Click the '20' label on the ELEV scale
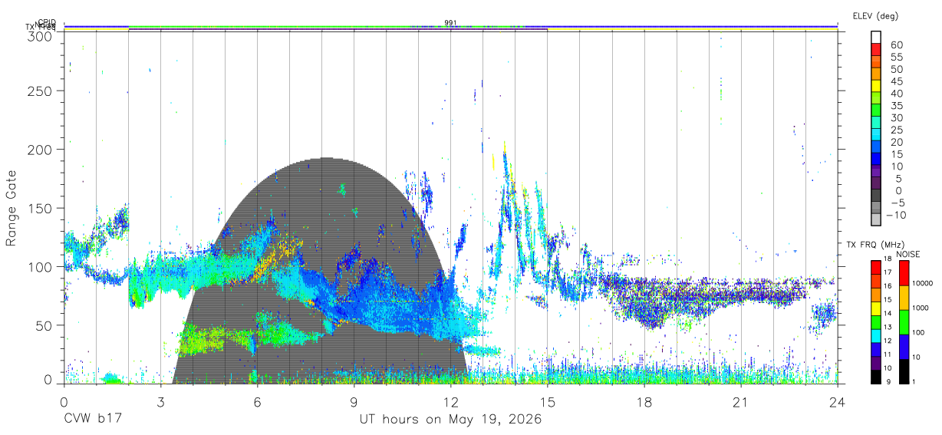 point(896,143)
